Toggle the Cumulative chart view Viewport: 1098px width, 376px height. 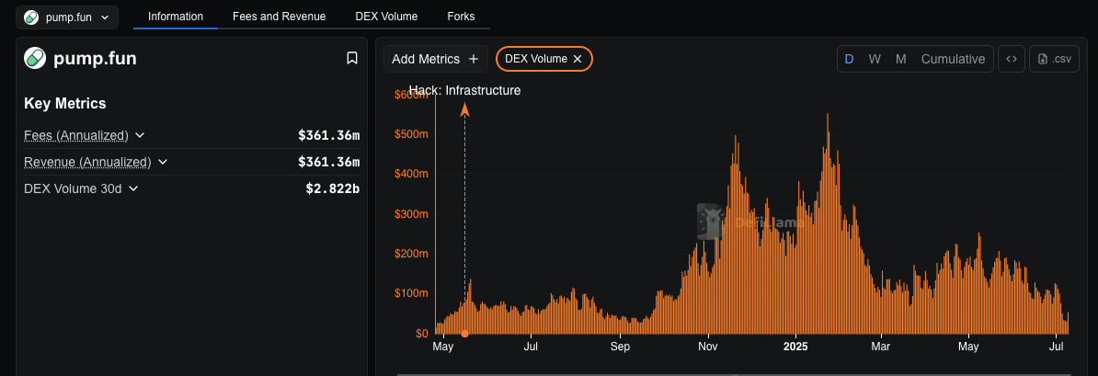[953, 59]
